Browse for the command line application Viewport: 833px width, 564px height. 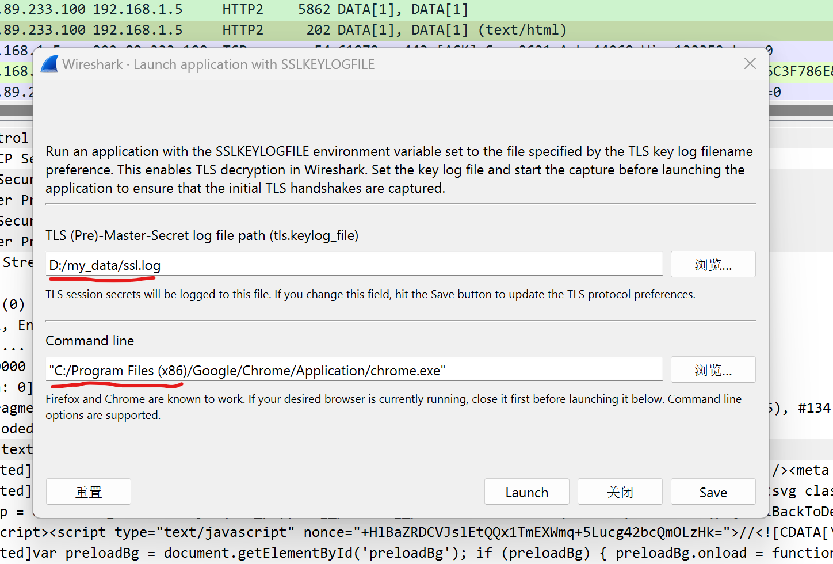pos(713,369)
